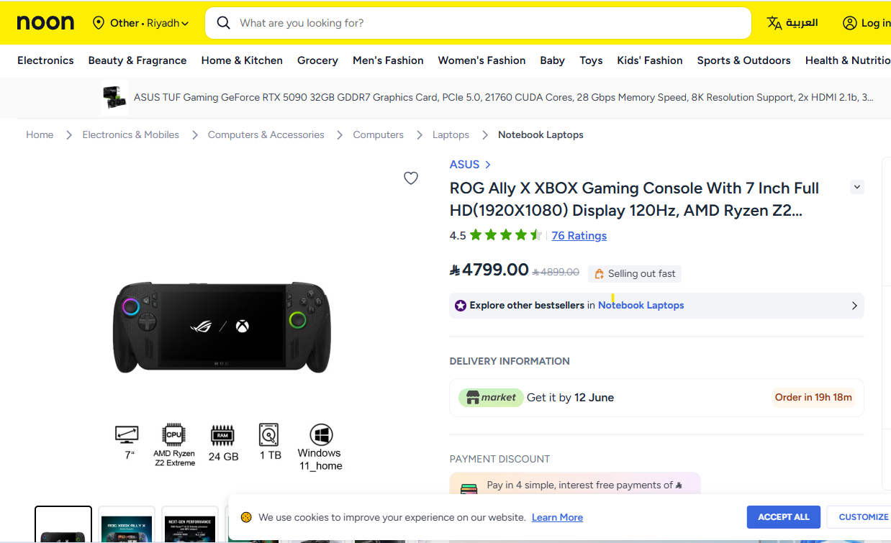
Task: Click the pay in 4 payments icon
Action: pyautogui.click(x=469, y=489)
